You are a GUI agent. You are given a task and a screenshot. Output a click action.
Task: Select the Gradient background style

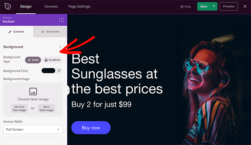(x=52, y=60)
